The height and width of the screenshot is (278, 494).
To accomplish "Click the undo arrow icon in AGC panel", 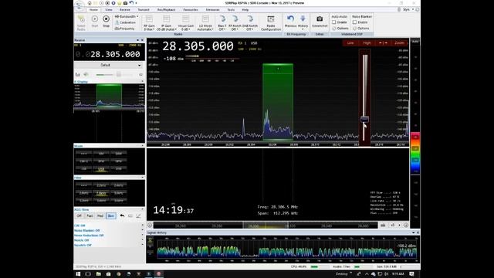I will click(122, 216).
